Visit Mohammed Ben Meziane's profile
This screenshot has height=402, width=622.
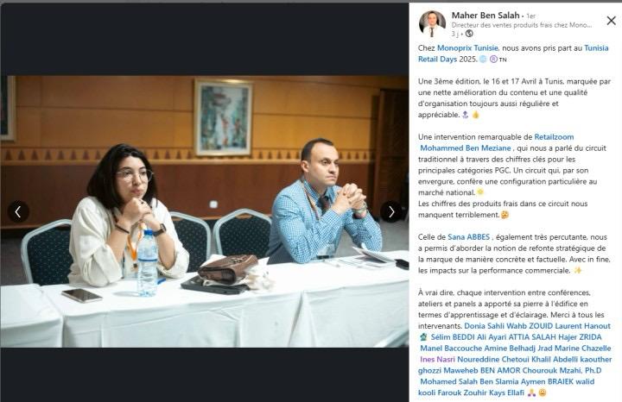tap(466, 148)
